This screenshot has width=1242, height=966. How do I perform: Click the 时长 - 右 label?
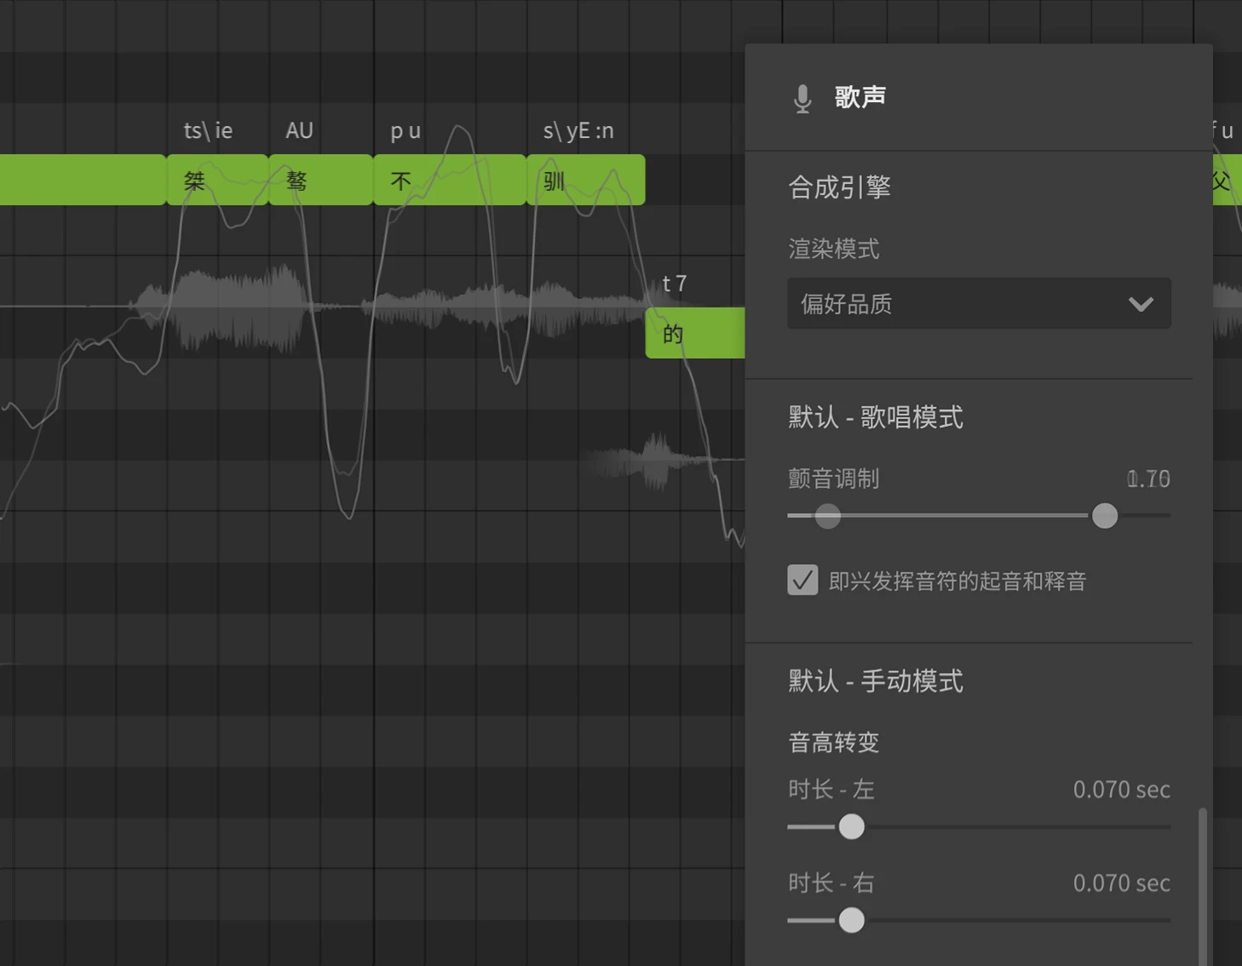click(x=831, y=883)
